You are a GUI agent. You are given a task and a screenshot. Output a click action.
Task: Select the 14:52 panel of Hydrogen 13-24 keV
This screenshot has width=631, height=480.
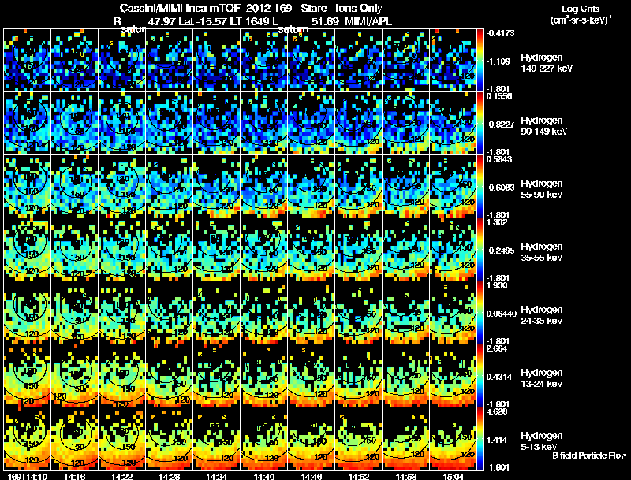[x=359, y=375]
